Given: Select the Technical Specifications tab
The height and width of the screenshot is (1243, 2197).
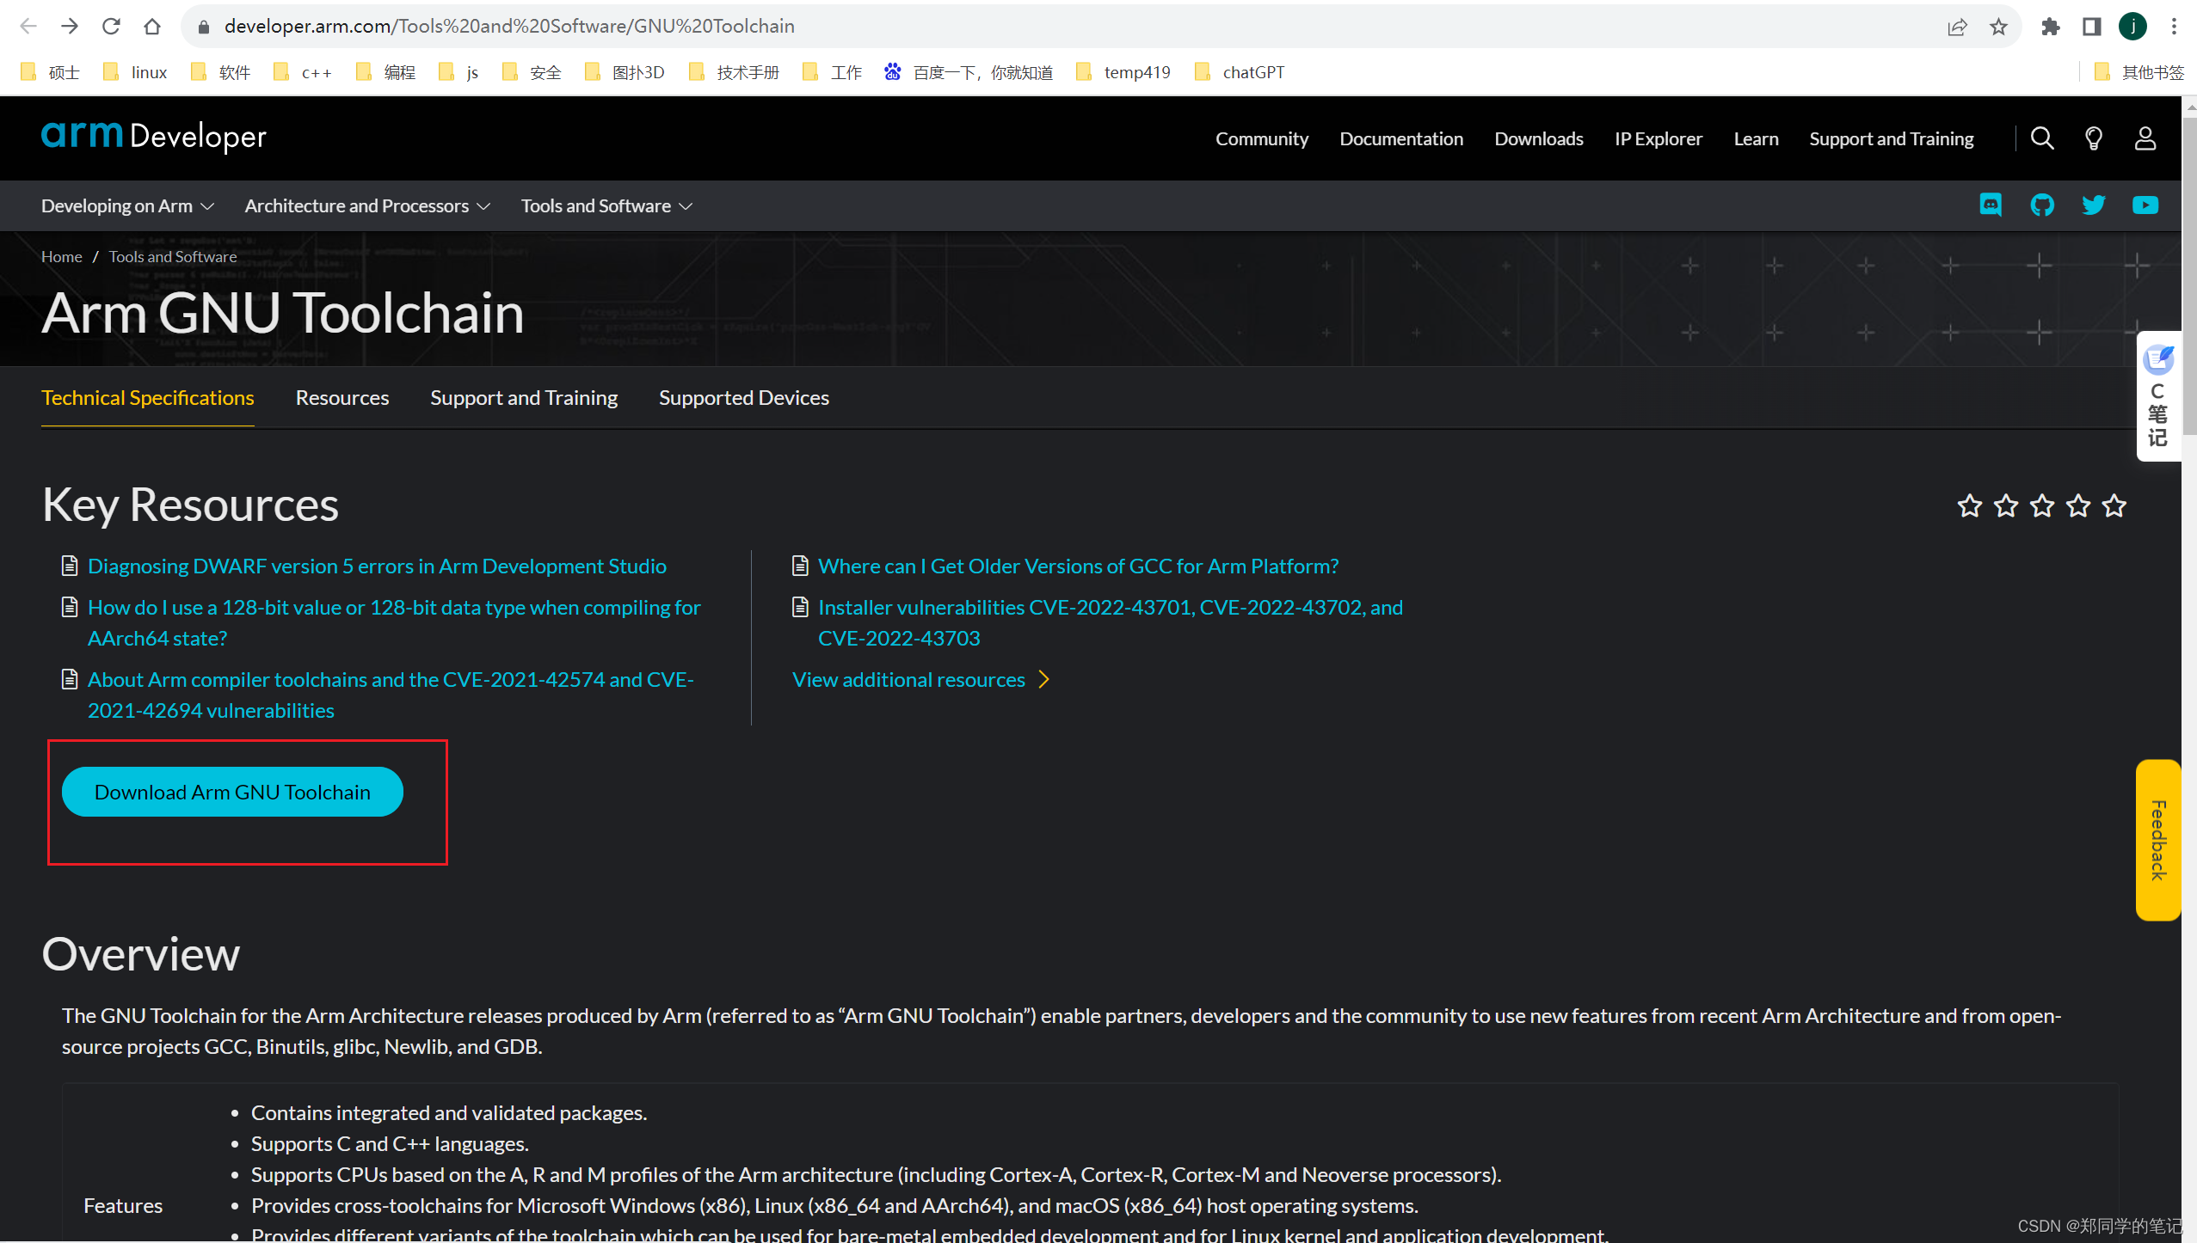Looking at the screenshot, I should click(x=148, y=398).
